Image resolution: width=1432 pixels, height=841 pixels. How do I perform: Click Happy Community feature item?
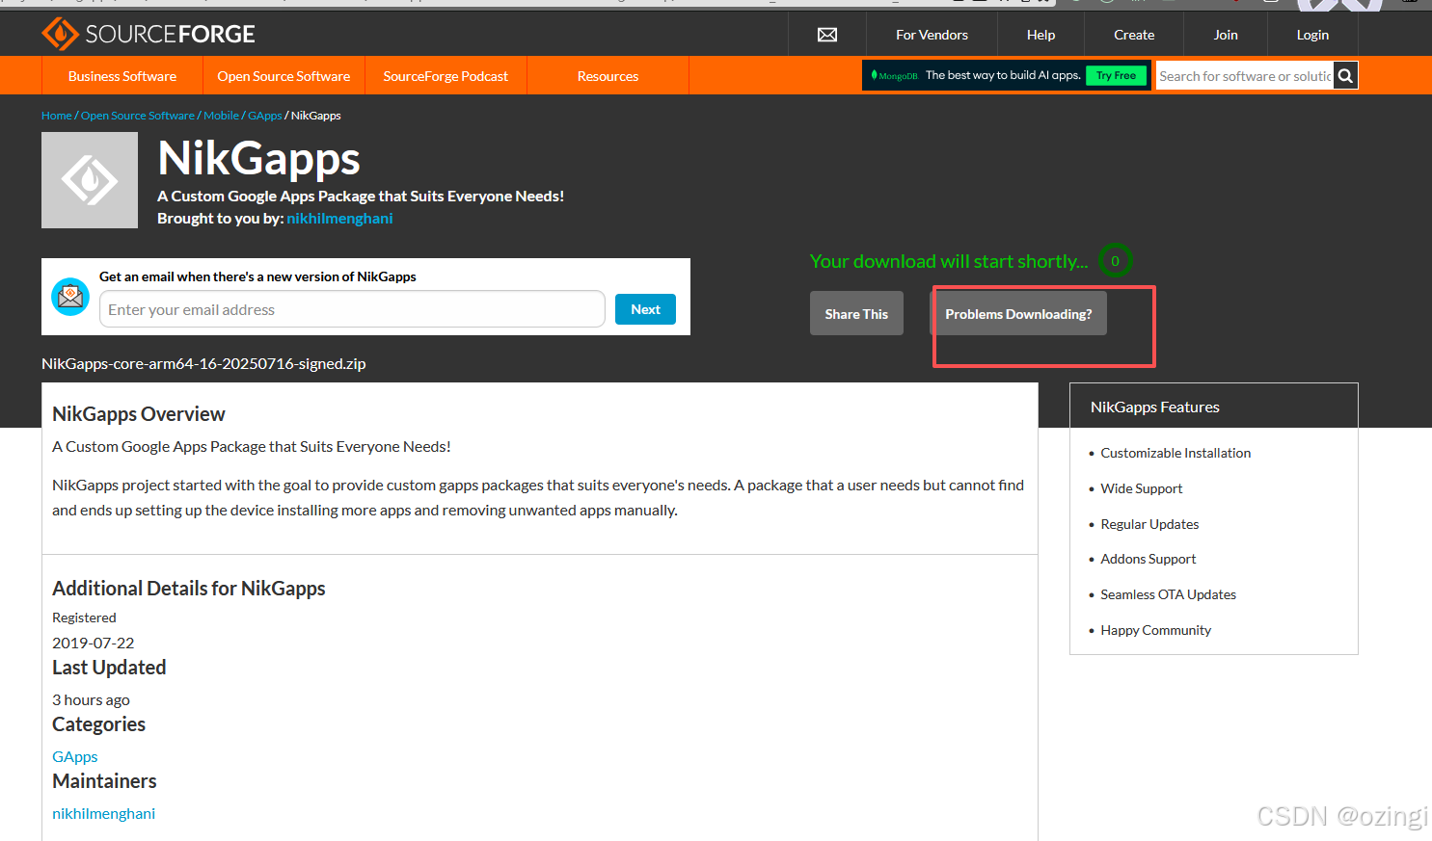click(x=1156, y=630)
